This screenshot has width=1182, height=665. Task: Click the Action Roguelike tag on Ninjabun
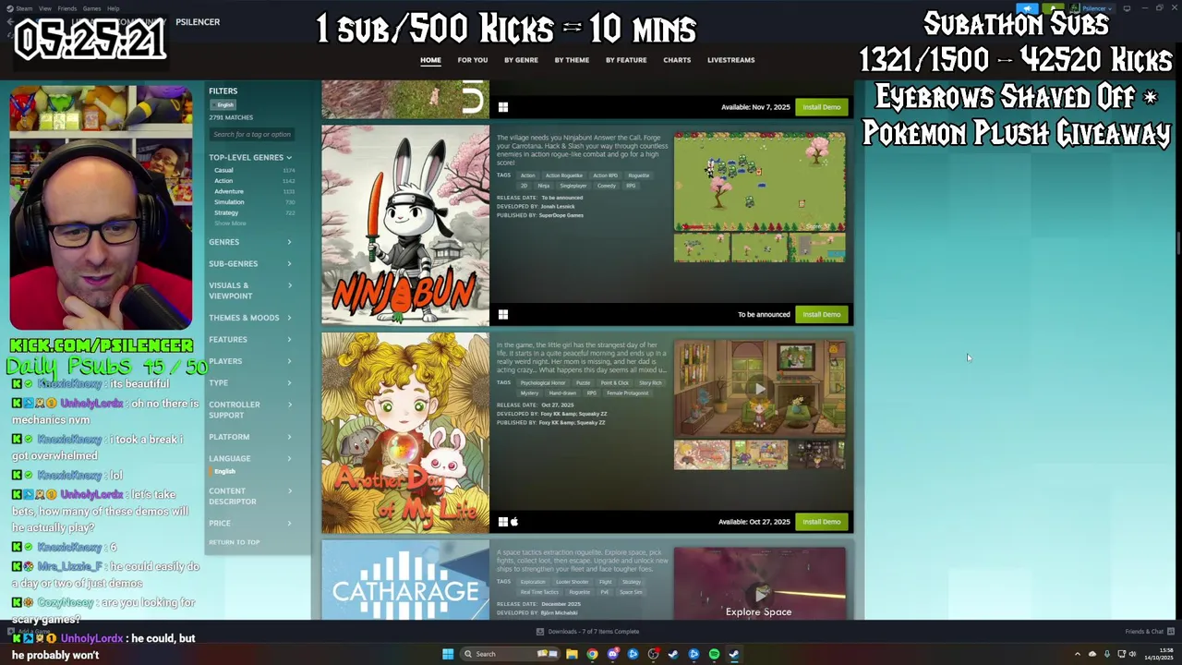(564, 175)
